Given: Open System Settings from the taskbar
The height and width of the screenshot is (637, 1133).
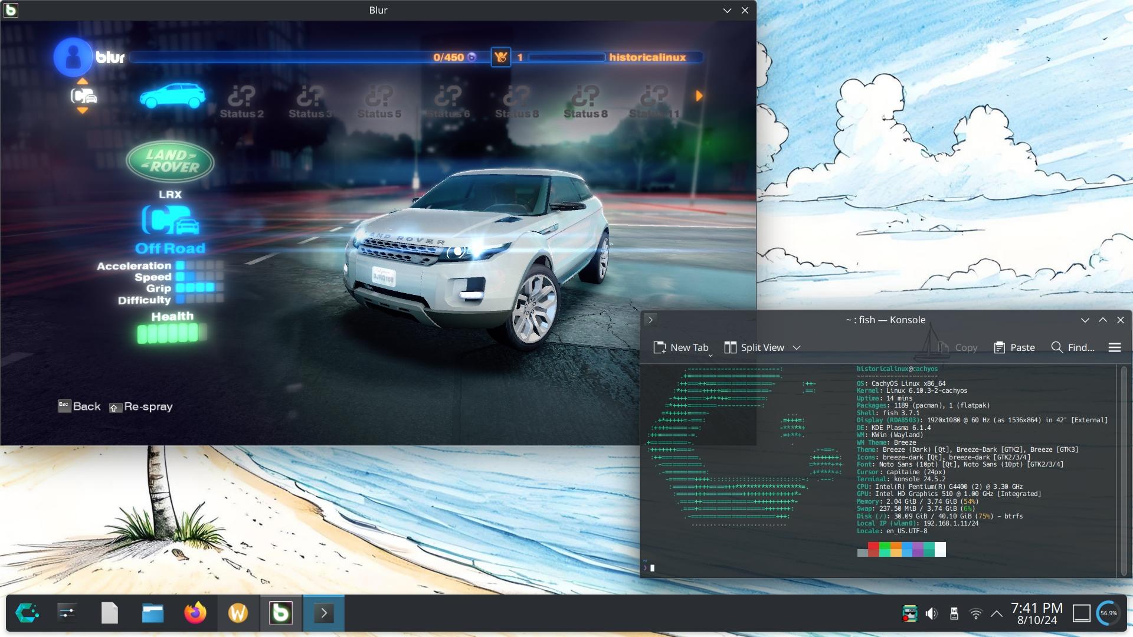Looking at the screenshot, I should pyautogui.click(x=67, y=613).
